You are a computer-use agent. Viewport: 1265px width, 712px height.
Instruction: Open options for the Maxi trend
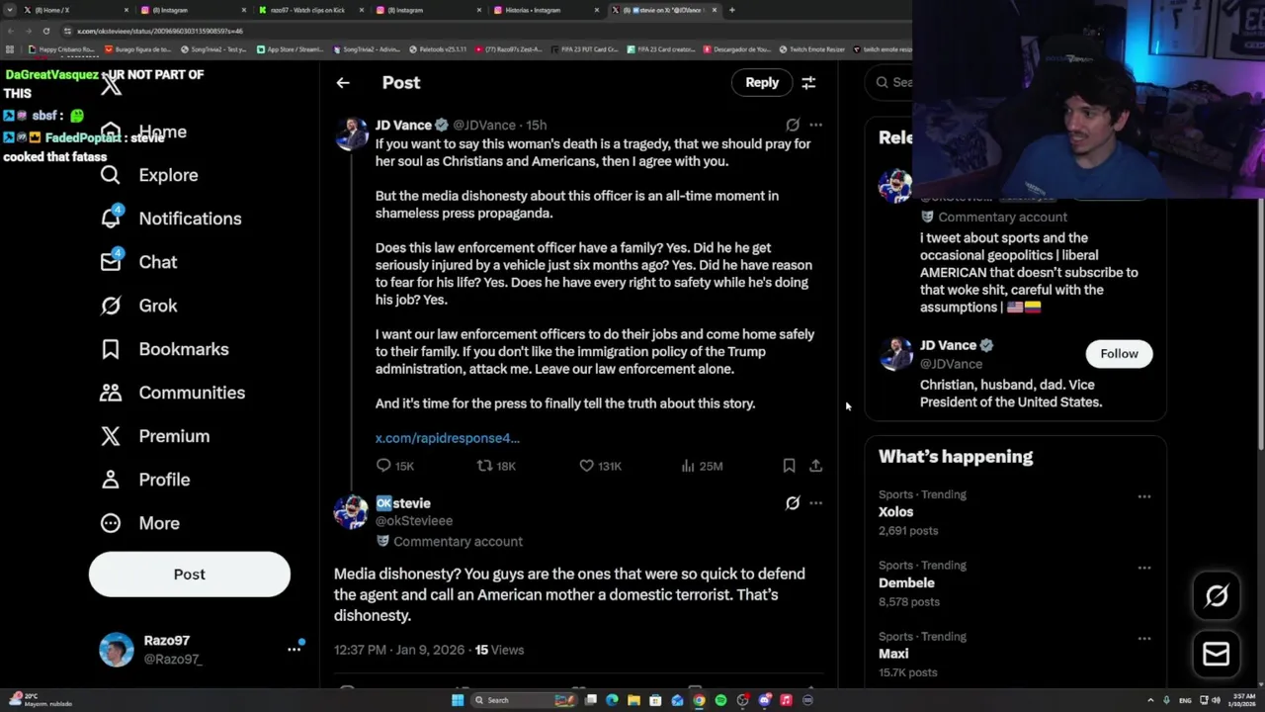1143,639
